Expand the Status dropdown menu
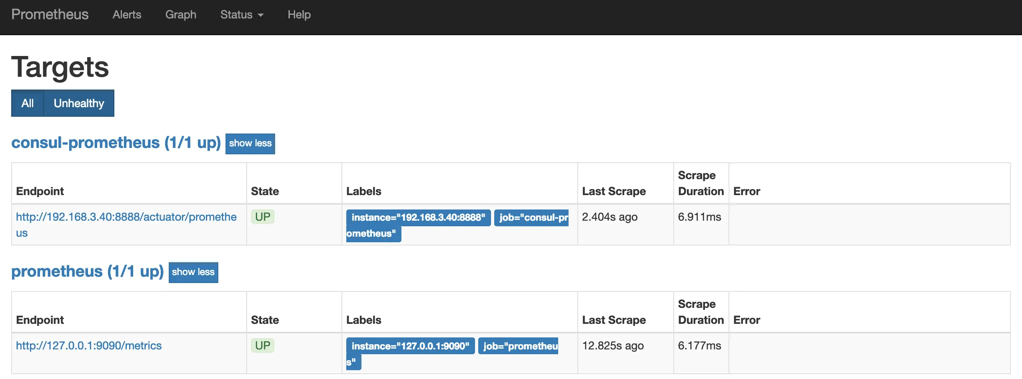 (x=242, y=15)
